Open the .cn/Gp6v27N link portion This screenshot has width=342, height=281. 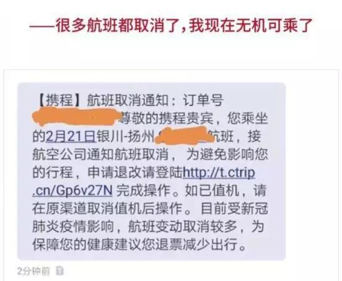72,191
